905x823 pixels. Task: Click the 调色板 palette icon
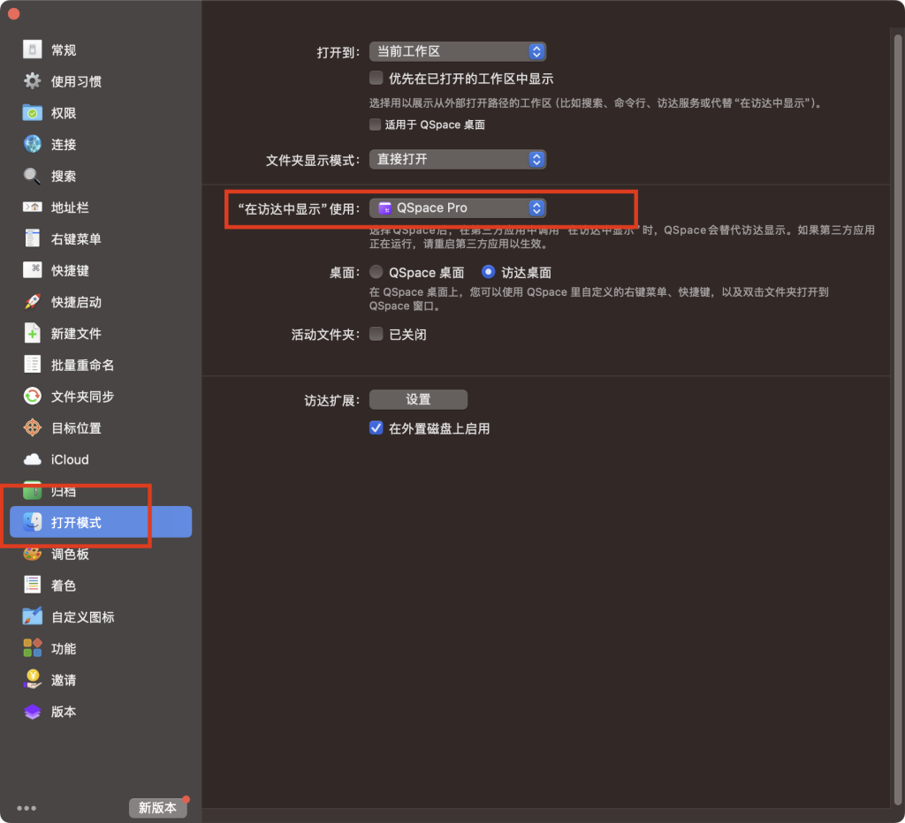[33, 555]
